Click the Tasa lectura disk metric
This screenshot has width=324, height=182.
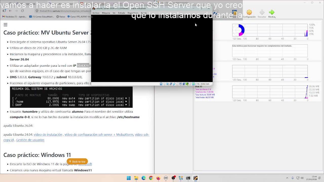click(x=205, y=95)
